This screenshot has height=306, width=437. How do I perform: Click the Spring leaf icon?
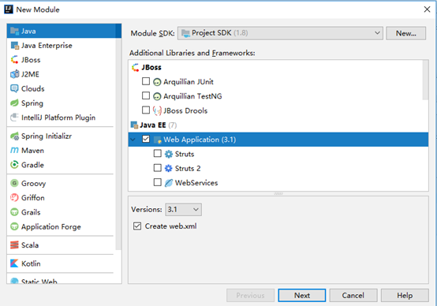point(14,103)
